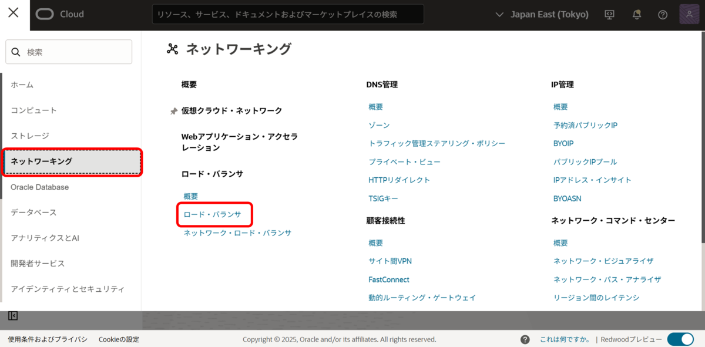Open リージョン間のレイテンシ link

[596, 298]
